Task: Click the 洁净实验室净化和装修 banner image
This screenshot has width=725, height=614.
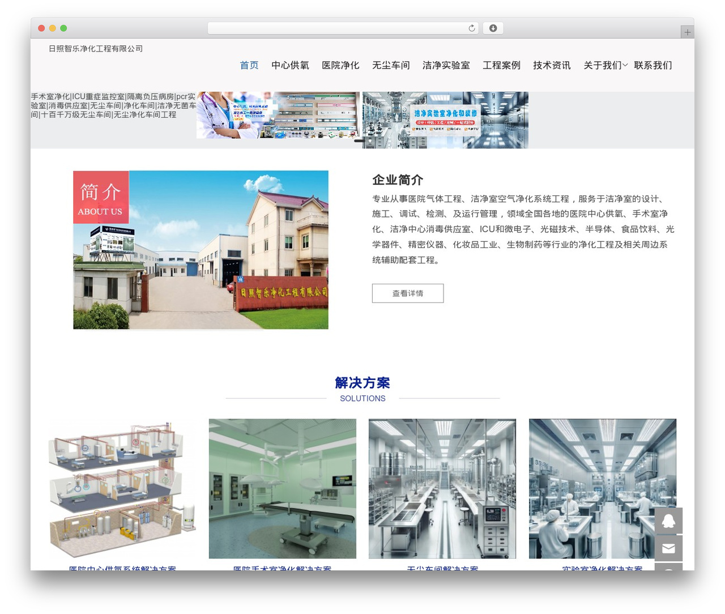Action: pyautogui.click(x=445, y=120)
